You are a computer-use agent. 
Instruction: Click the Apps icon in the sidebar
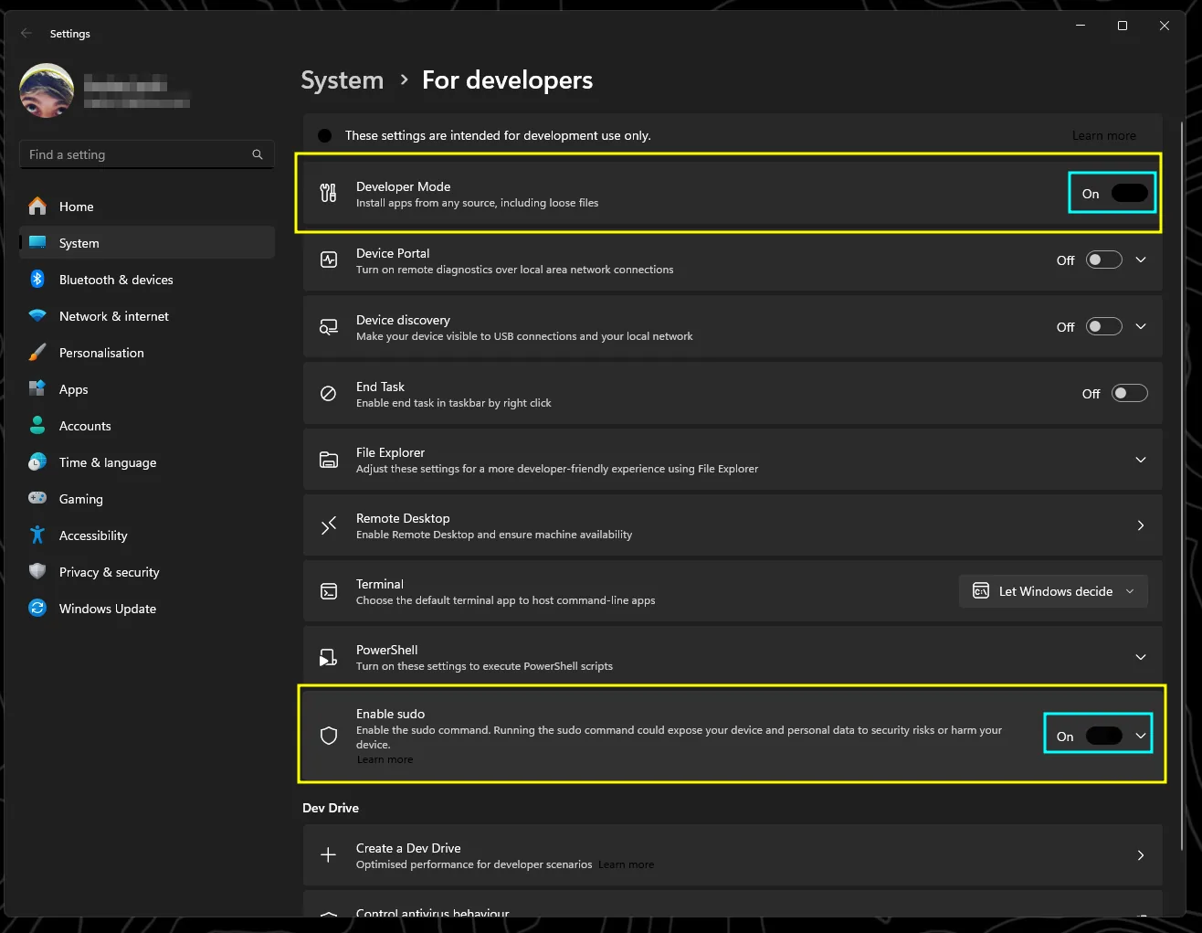pos(37,389)
